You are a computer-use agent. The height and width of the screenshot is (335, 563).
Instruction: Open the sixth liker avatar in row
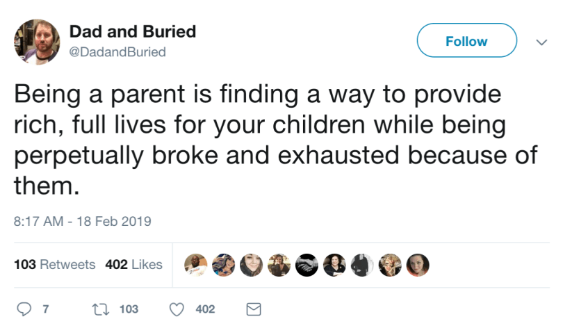(x=334, y=265)
